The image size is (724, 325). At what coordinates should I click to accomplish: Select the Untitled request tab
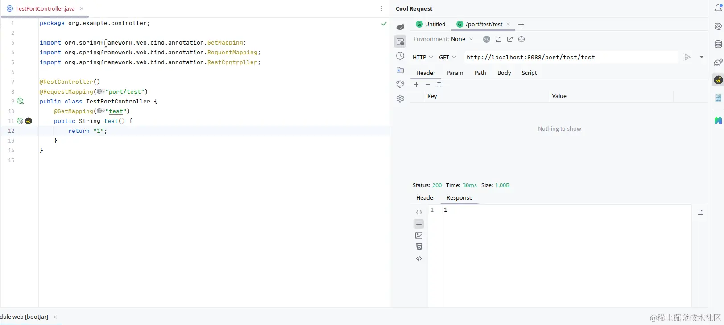pyautogui.click(x=430, y=24)
